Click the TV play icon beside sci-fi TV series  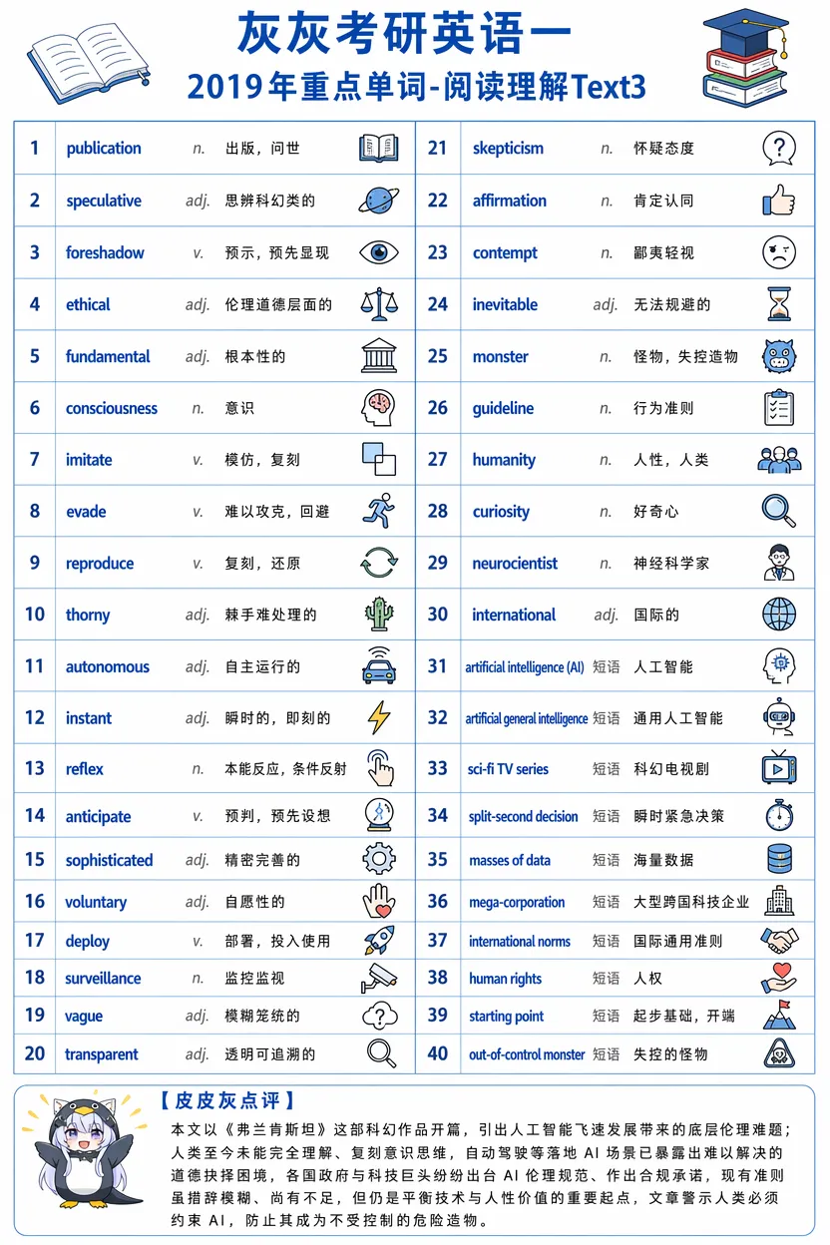(779, 768)
